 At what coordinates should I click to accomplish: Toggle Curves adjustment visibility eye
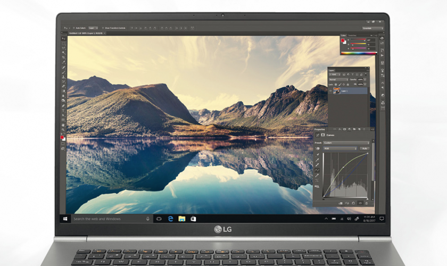tap(360, 203)
